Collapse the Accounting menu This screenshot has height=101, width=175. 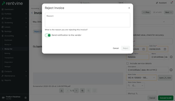pos(14,36)
